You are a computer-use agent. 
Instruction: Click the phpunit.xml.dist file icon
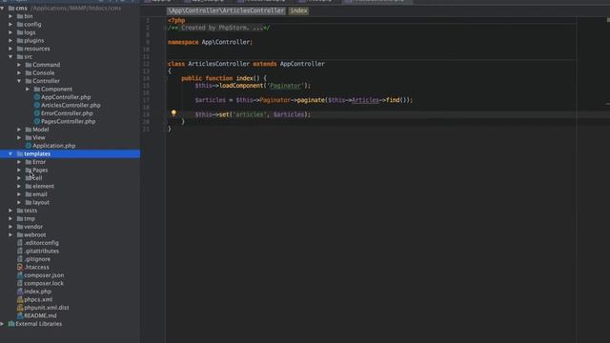pyautogui.click(x=20, y=308)
